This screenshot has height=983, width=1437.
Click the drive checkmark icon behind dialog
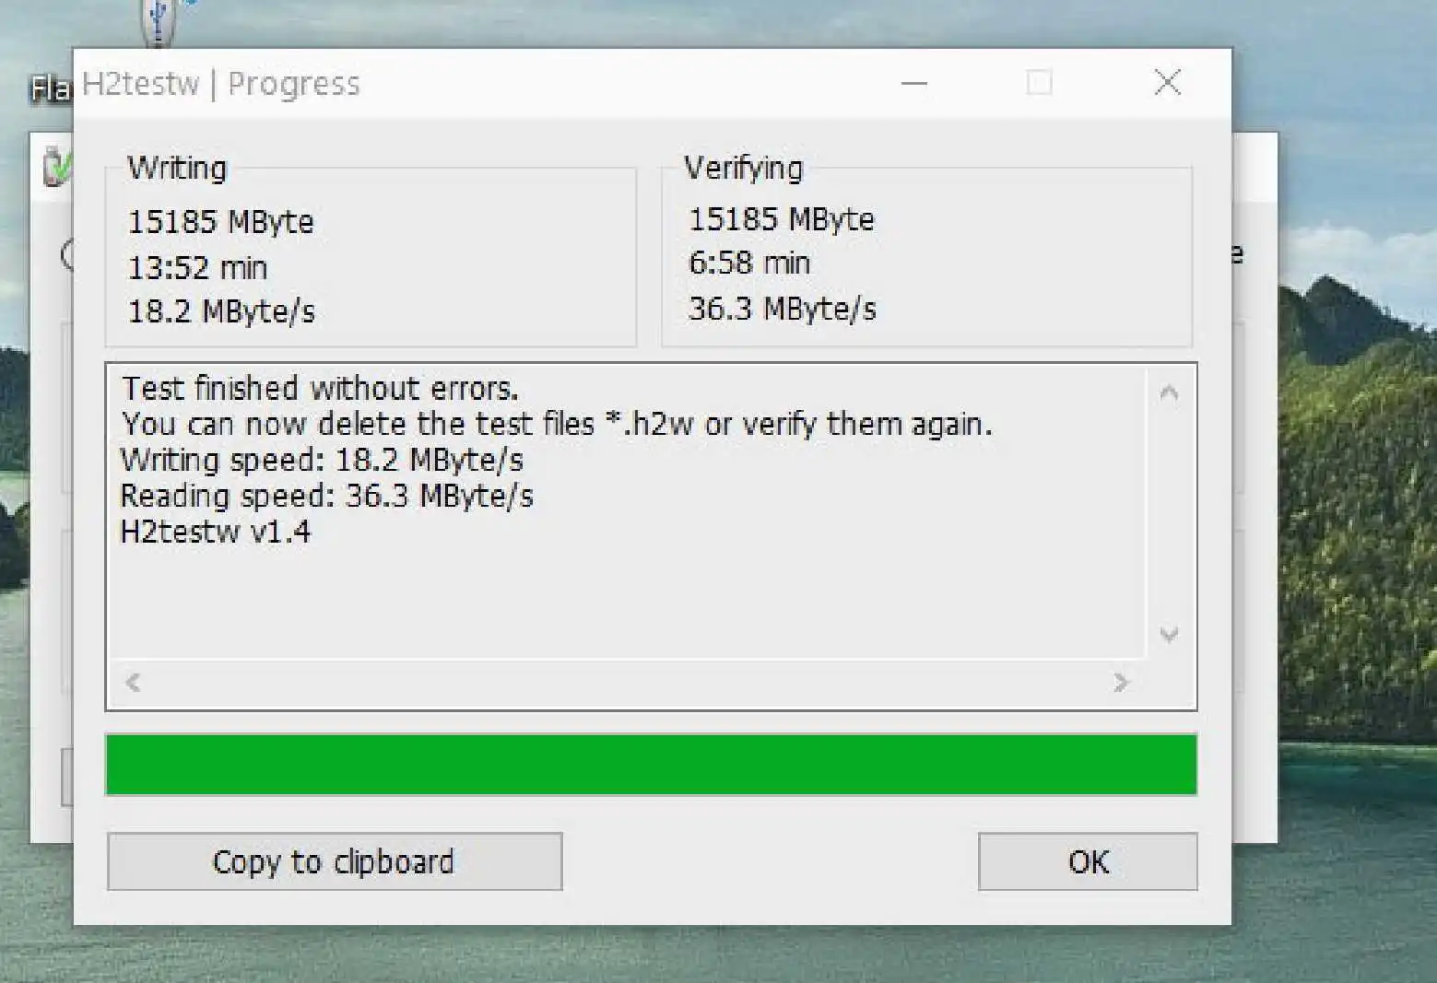pos(56,167)
